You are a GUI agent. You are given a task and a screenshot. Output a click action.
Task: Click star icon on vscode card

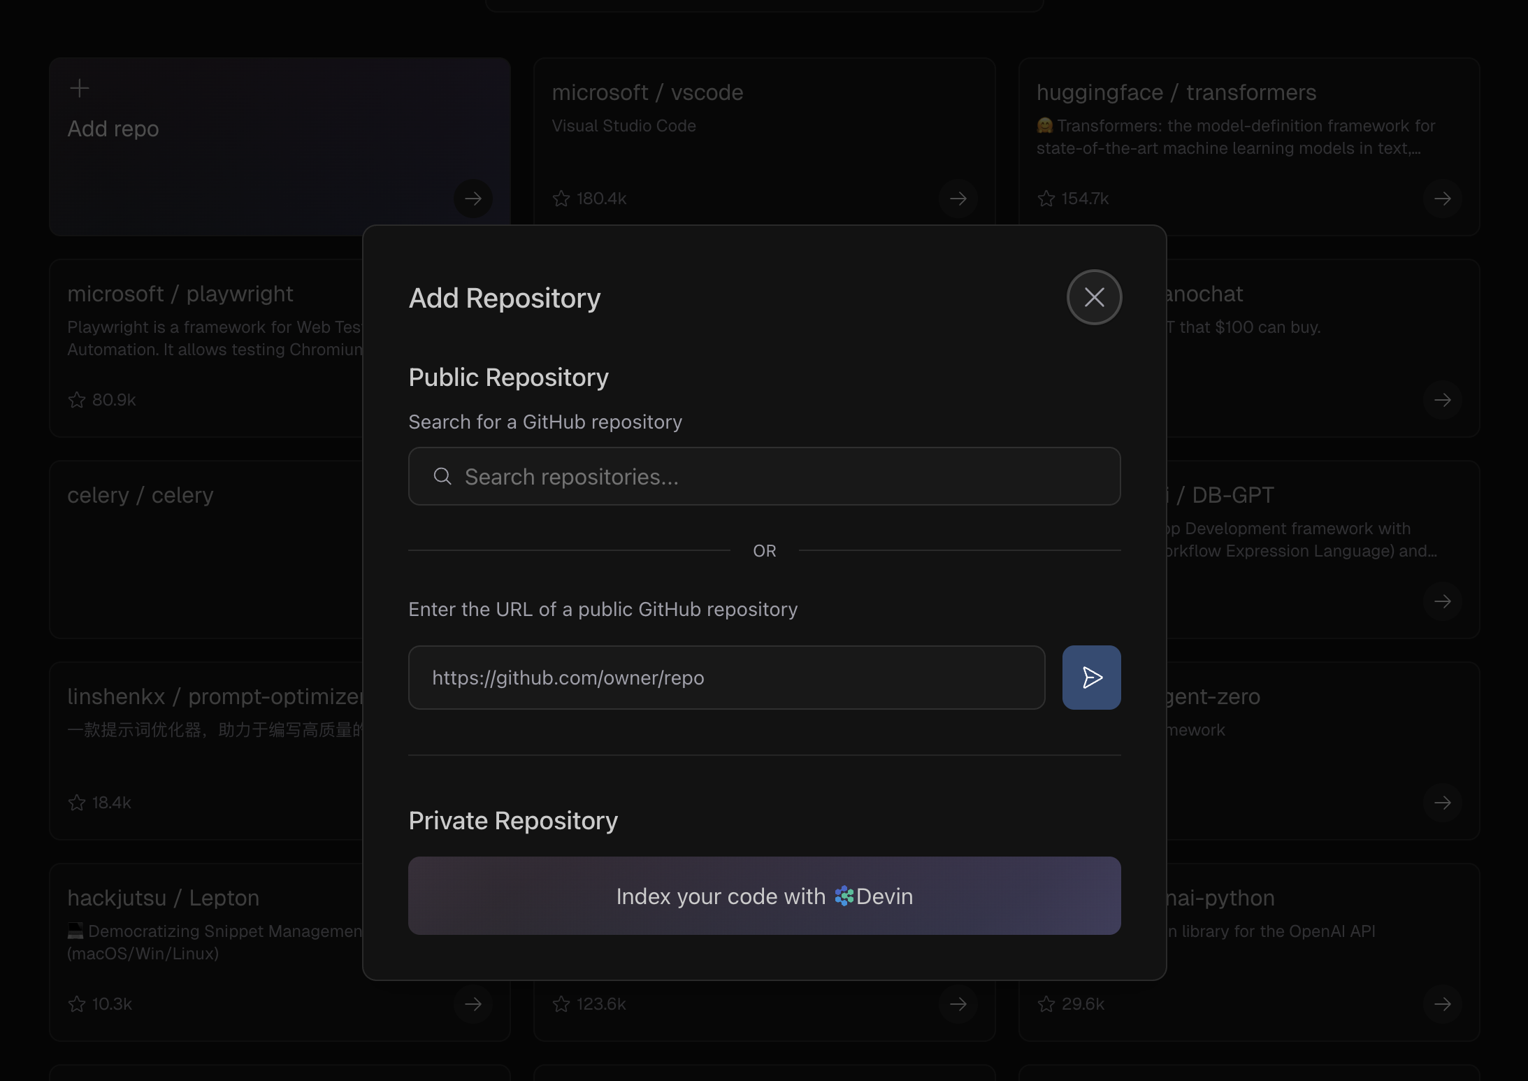pos(561,199)
